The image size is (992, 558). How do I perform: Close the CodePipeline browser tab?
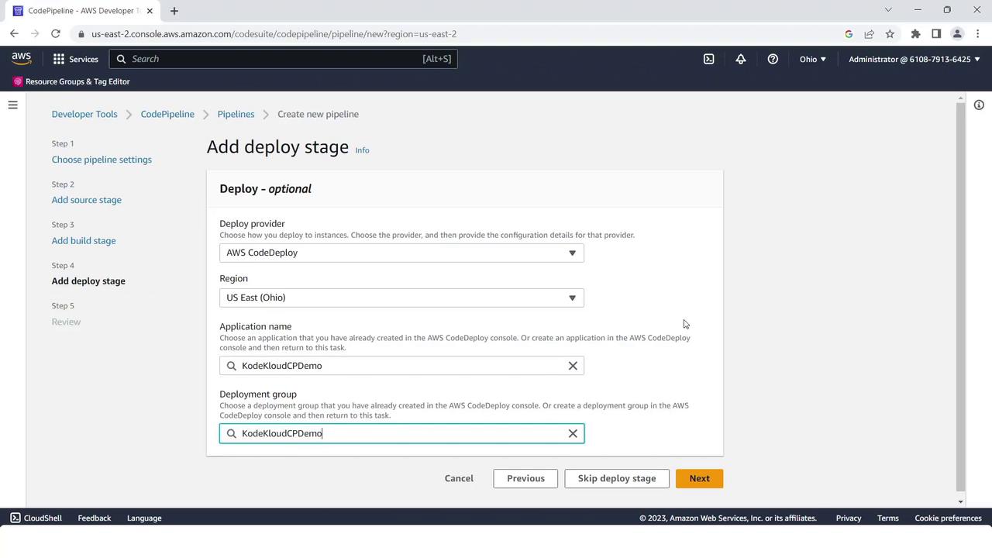click(150, 11)
